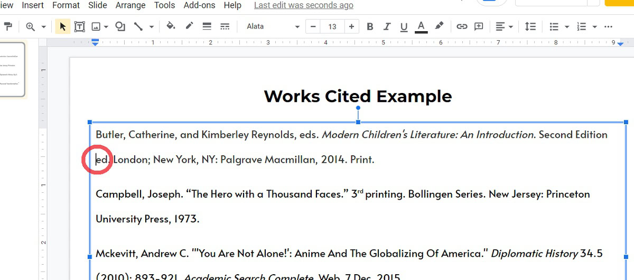Viewport: 634px width, 280px height.
Task: Insert a link using chain icon
Action: [462, 26]
